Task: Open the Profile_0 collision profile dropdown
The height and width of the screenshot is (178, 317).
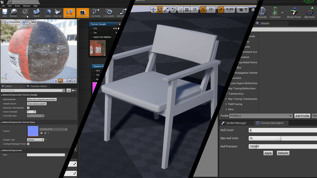Action: (261, 116)
